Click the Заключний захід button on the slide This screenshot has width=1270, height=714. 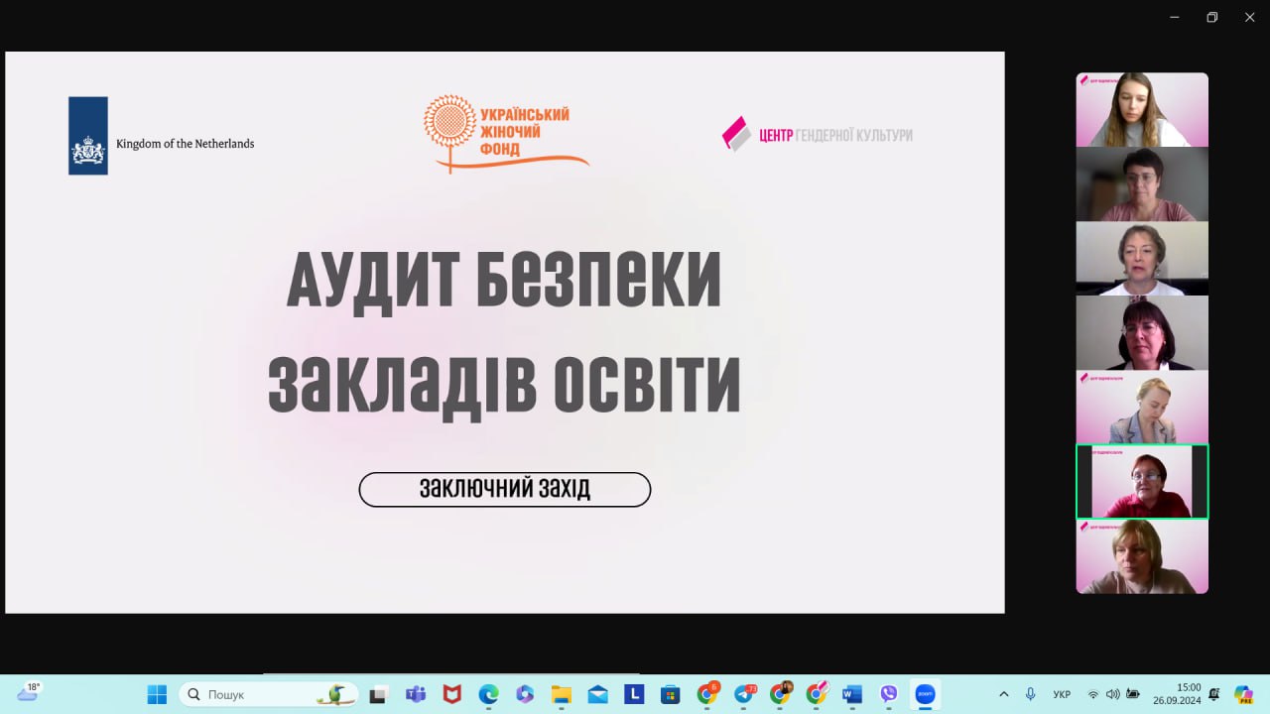(504, 489)
